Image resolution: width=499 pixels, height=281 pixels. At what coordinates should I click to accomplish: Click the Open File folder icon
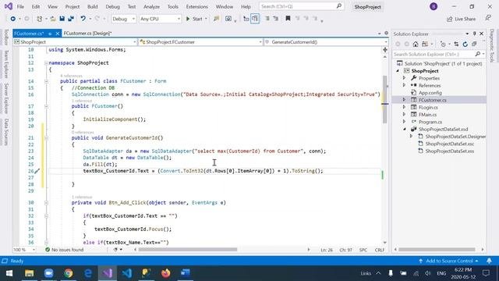click(x=53, y=19)
